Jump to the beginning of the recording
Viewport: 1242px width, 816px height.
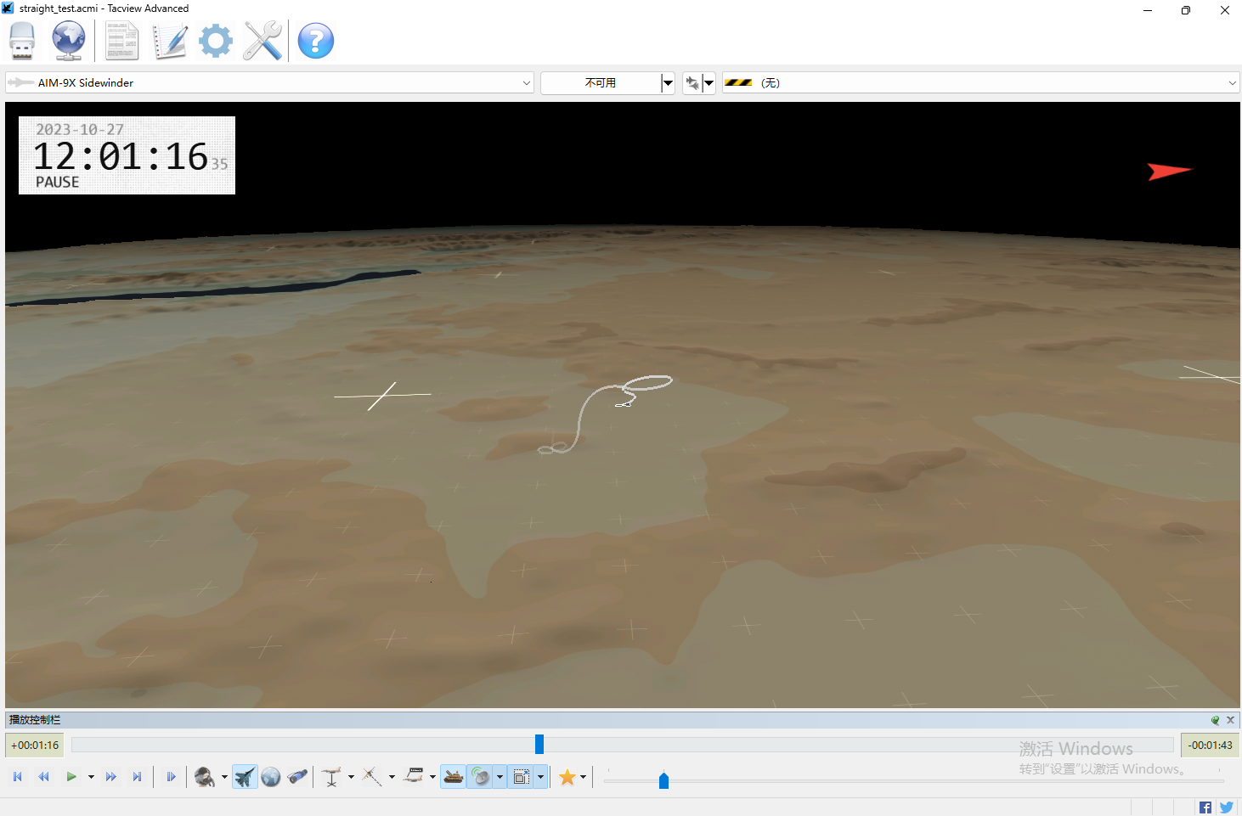pyautogui.click(x=18, y=777)
